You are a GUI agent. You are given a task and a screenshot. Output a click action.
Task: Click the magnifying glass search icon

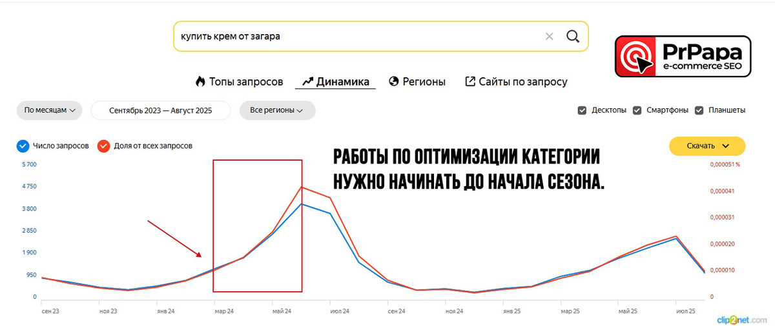coord(572,36)
